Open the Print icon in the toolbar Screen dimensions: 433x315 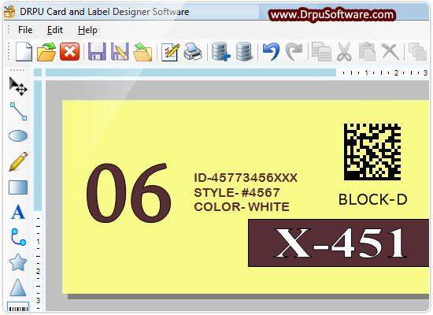point(193,52)
